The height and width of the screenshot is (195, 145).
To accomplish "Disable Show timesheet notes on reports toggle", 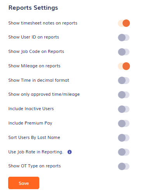I will 124,23.
